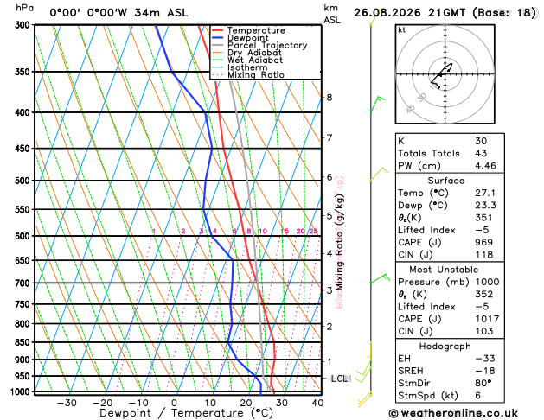Click the red Temperature line sample in legend
Screen dimensions: 544x420
[x=218, y=30]
